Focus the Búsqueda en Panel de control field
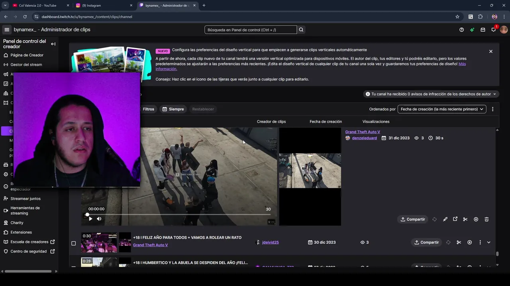This screenshot has height=286, width=510. (x=251, y=30)
